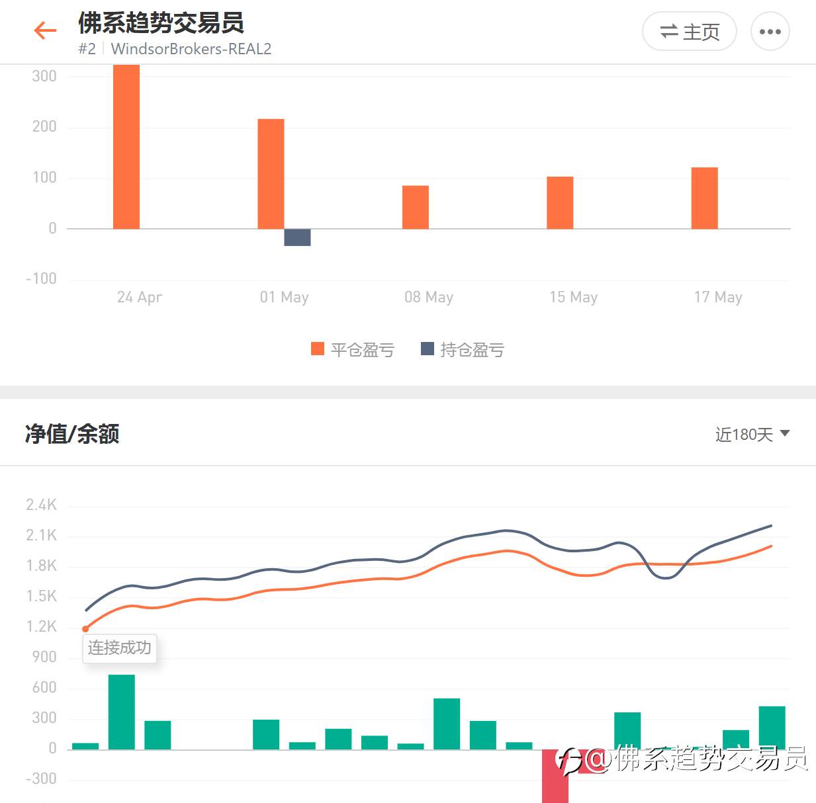Select the 01 May orange bar
Screen dimensions: 816x803
click(x=271, y=174)
